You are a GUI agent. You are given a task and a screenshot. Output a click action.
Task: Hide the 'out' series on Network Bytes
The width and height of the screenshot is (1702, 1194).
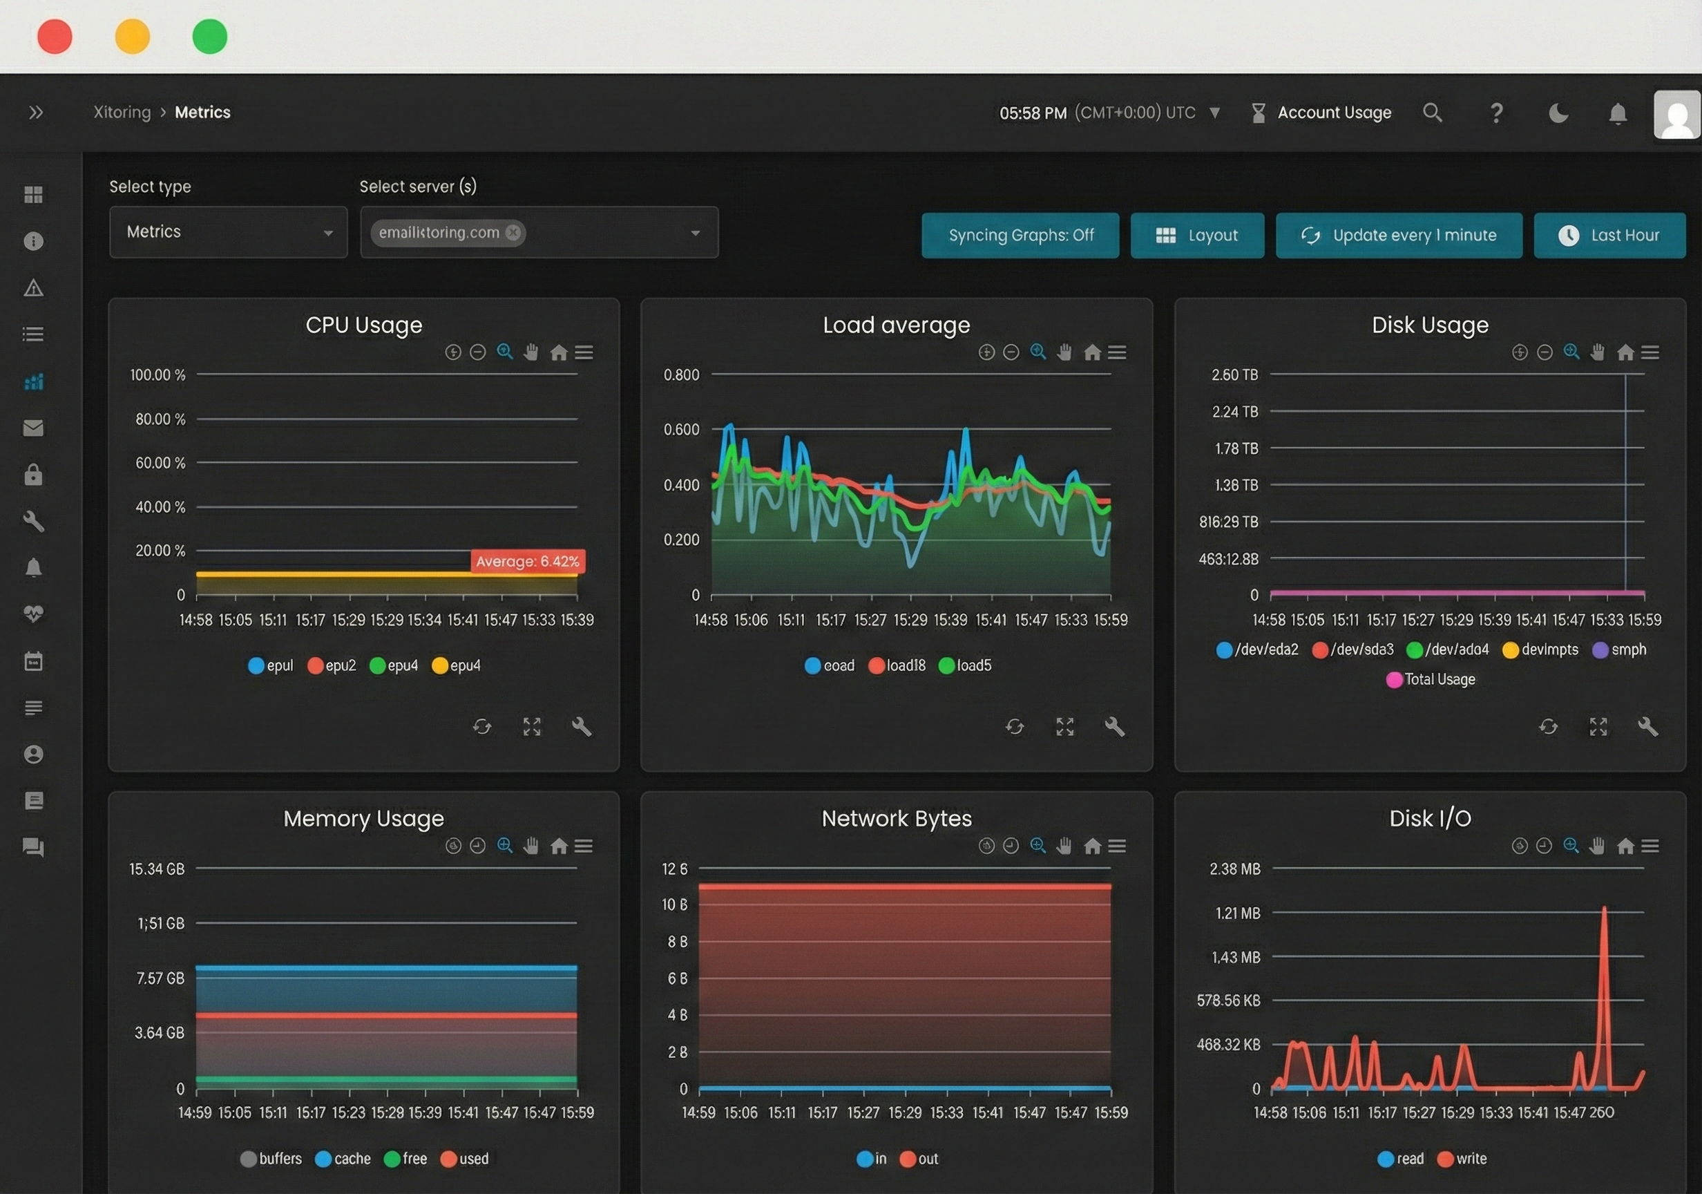coord(919,1158)
